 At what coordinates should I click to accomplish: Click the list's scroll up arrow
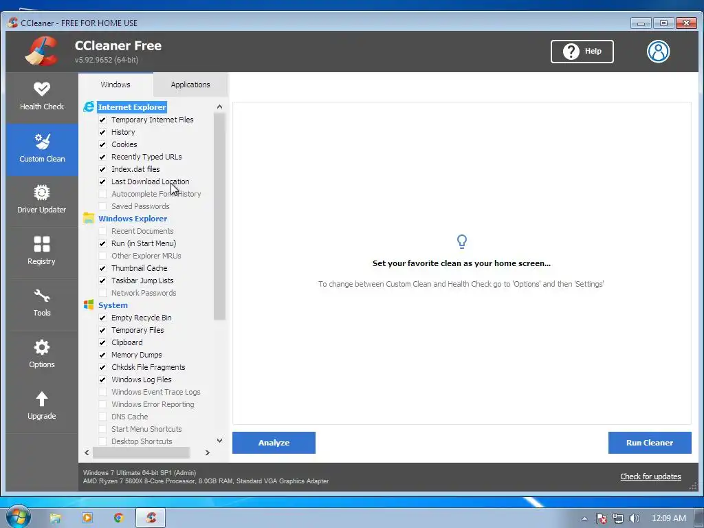(219, 107)
